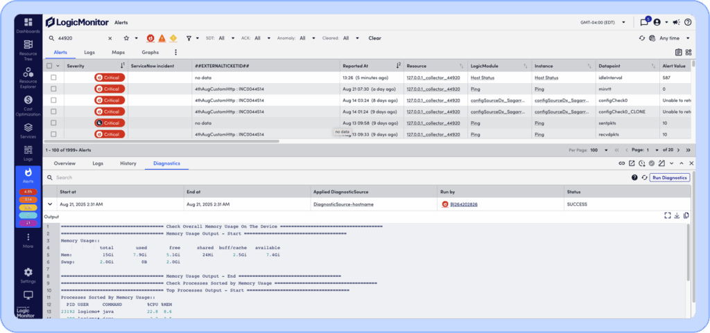Switch to the Graphs tab
Screen dimensions: 710x333
coord(150,52)
